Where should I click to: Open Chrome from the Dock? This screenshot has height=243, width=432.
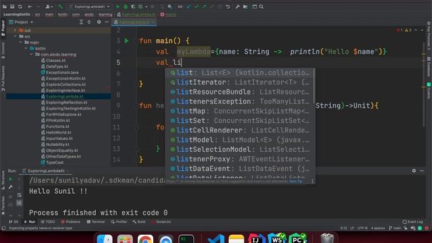145,238
